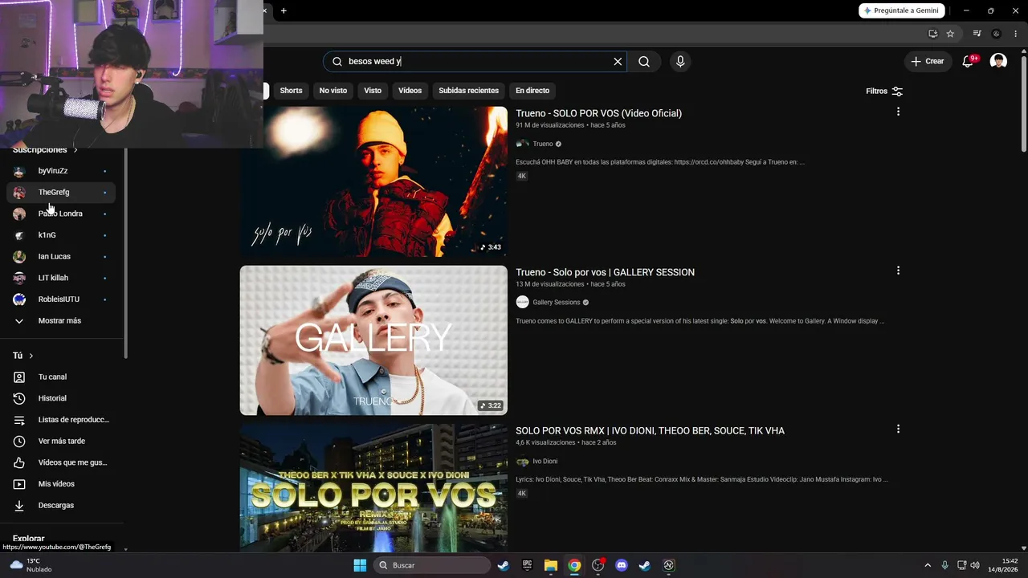Select the Visto filter chip
Screen dimensions: 1028x578
[373, 91]
